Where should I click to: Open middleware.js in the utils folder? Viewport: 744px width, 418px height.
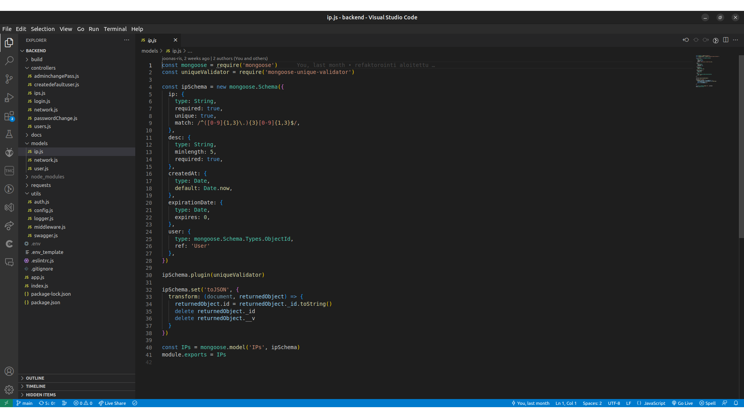(x=50, y=227)
